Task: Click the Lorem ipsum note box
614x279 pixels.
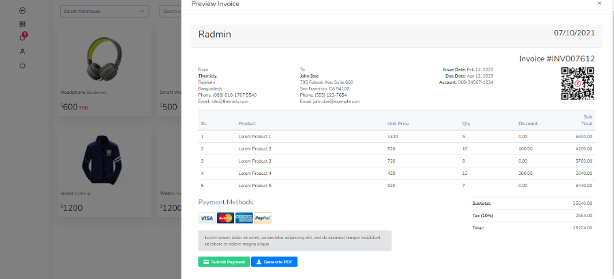Action: click(295, 241)
